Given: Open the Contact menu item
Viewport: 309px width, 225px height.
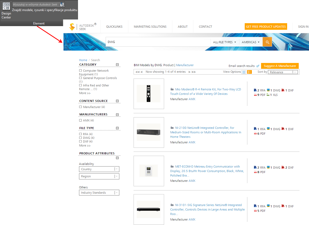Looking at the screenshot, I should click(x=205, y=27).
